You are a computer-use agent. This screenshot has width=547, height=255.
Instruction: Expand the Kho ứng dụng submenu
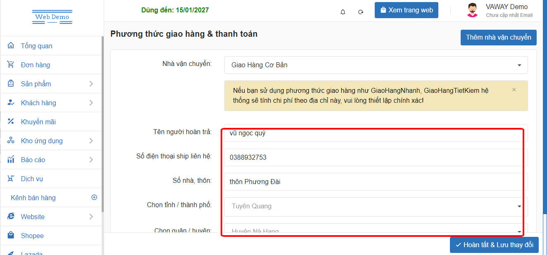[91, 141]
